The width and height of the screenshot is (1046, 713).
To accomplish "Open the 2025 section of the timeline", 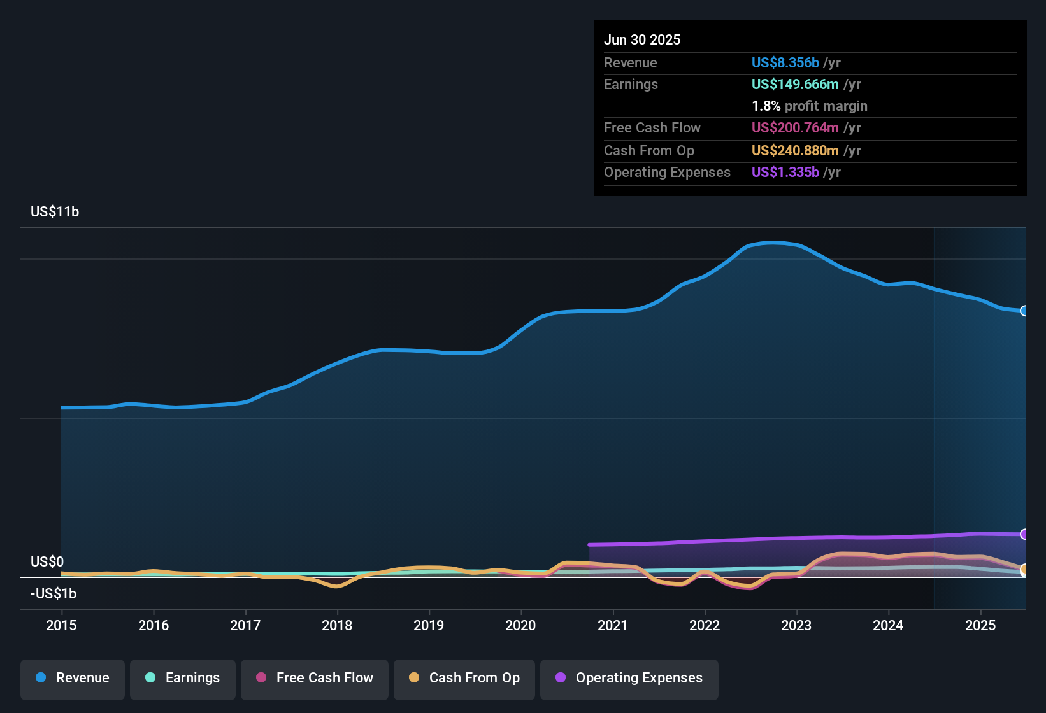I will pyautogui.click(x=980, y=626).
